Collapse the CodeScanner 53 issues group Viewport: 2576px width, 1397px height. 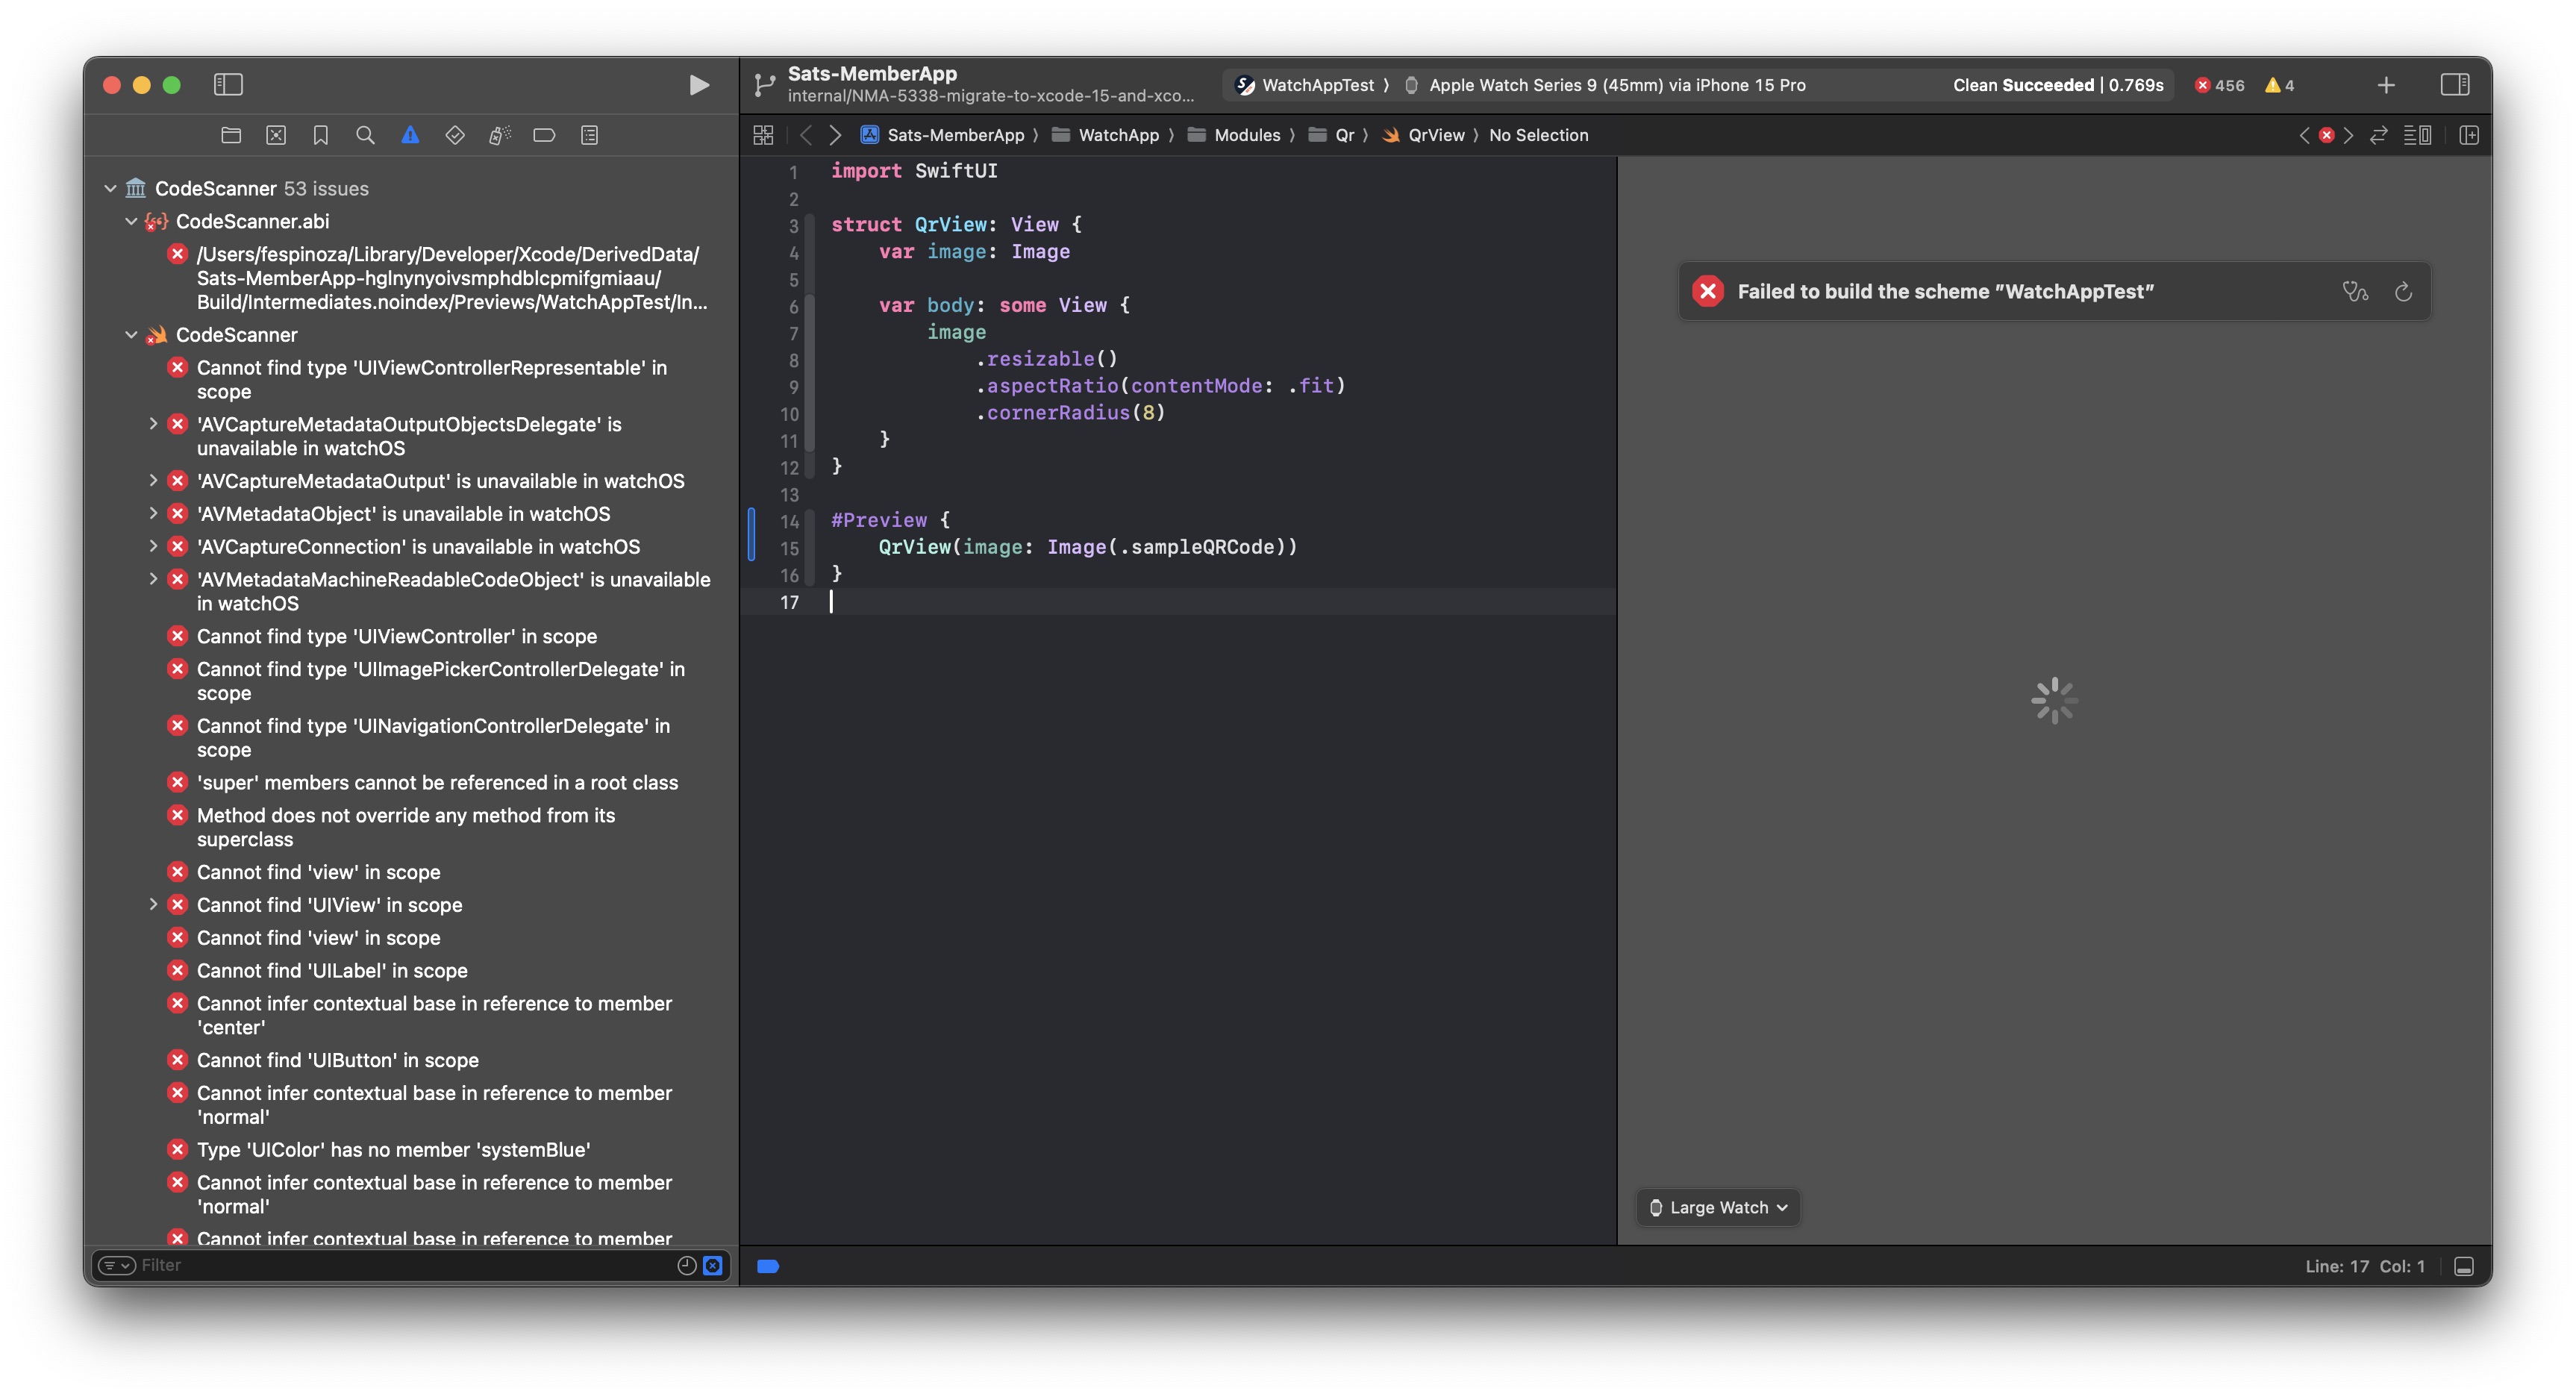(111, 188)
